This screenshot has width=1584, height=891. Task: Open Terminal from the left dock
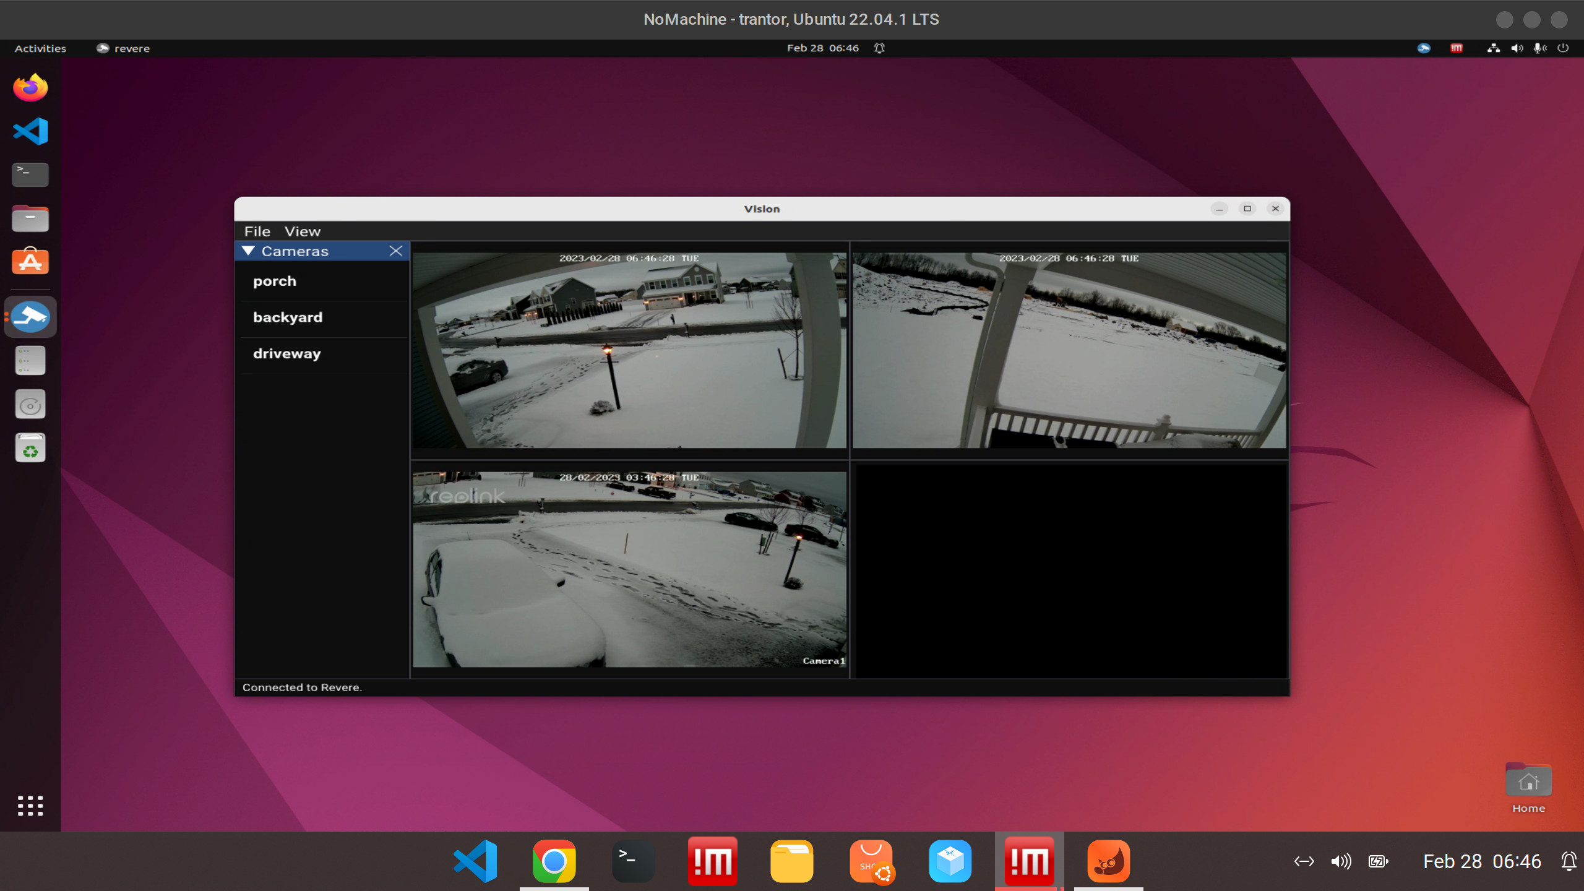point(30,174)
